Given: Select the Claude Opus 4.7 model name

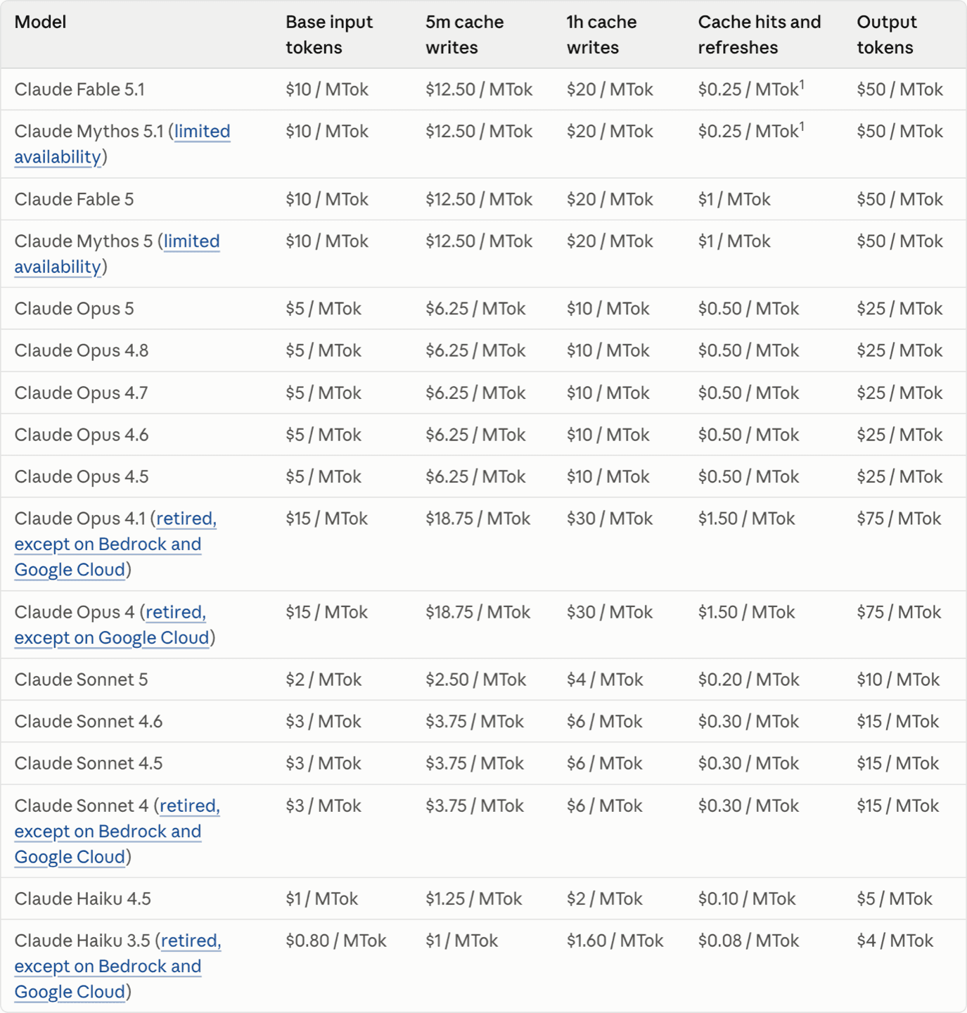Looking at the screenshot, I should pos(81,393).
